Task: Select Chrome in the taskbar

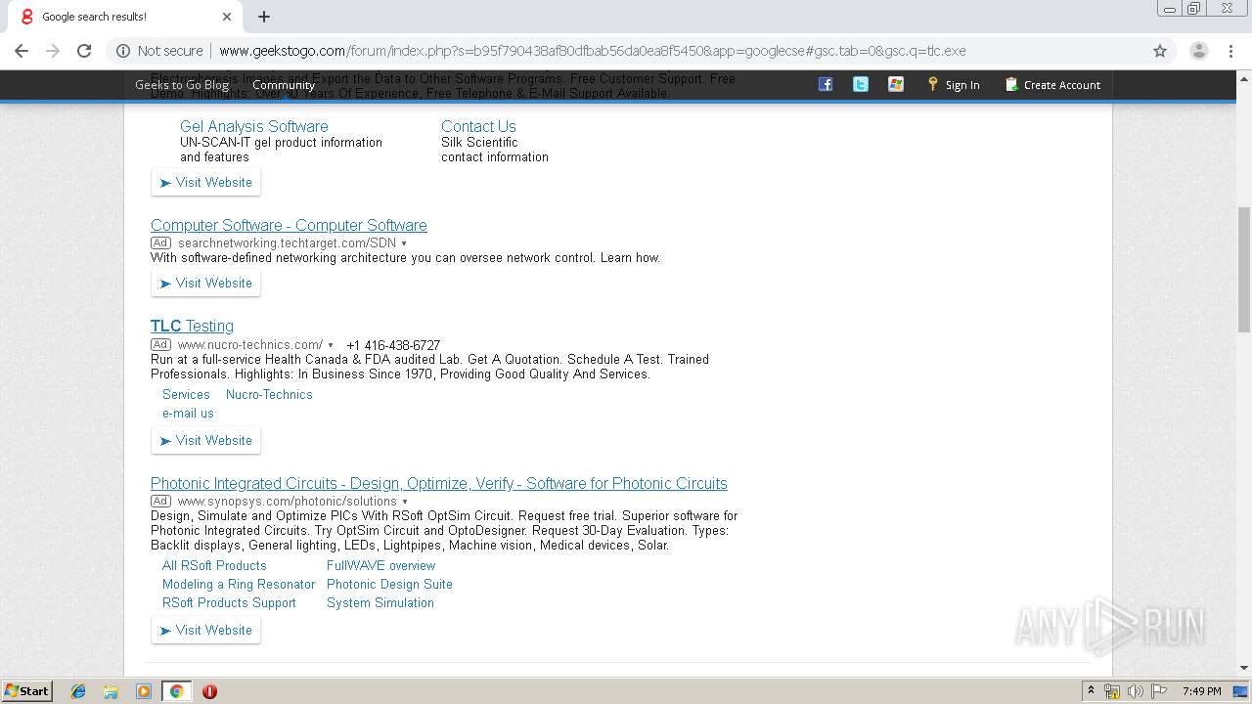Action: click(176, 691)
